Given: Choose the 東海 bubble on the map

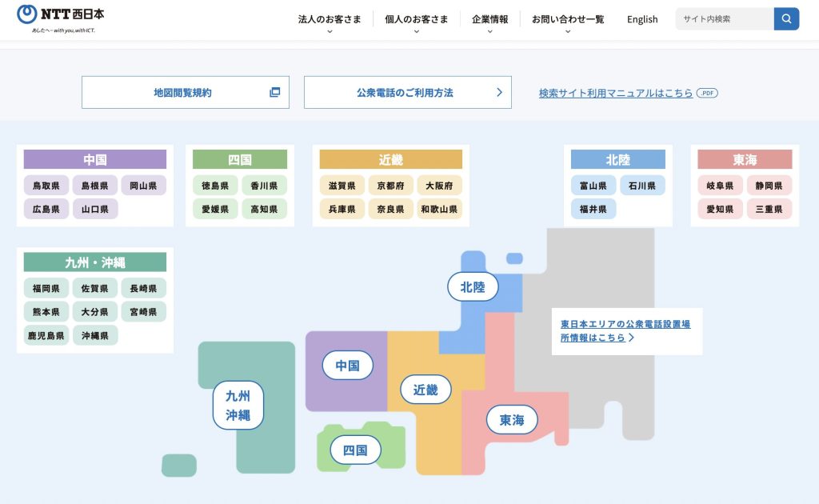Looking at the screenshot, I should pos(512,419).
